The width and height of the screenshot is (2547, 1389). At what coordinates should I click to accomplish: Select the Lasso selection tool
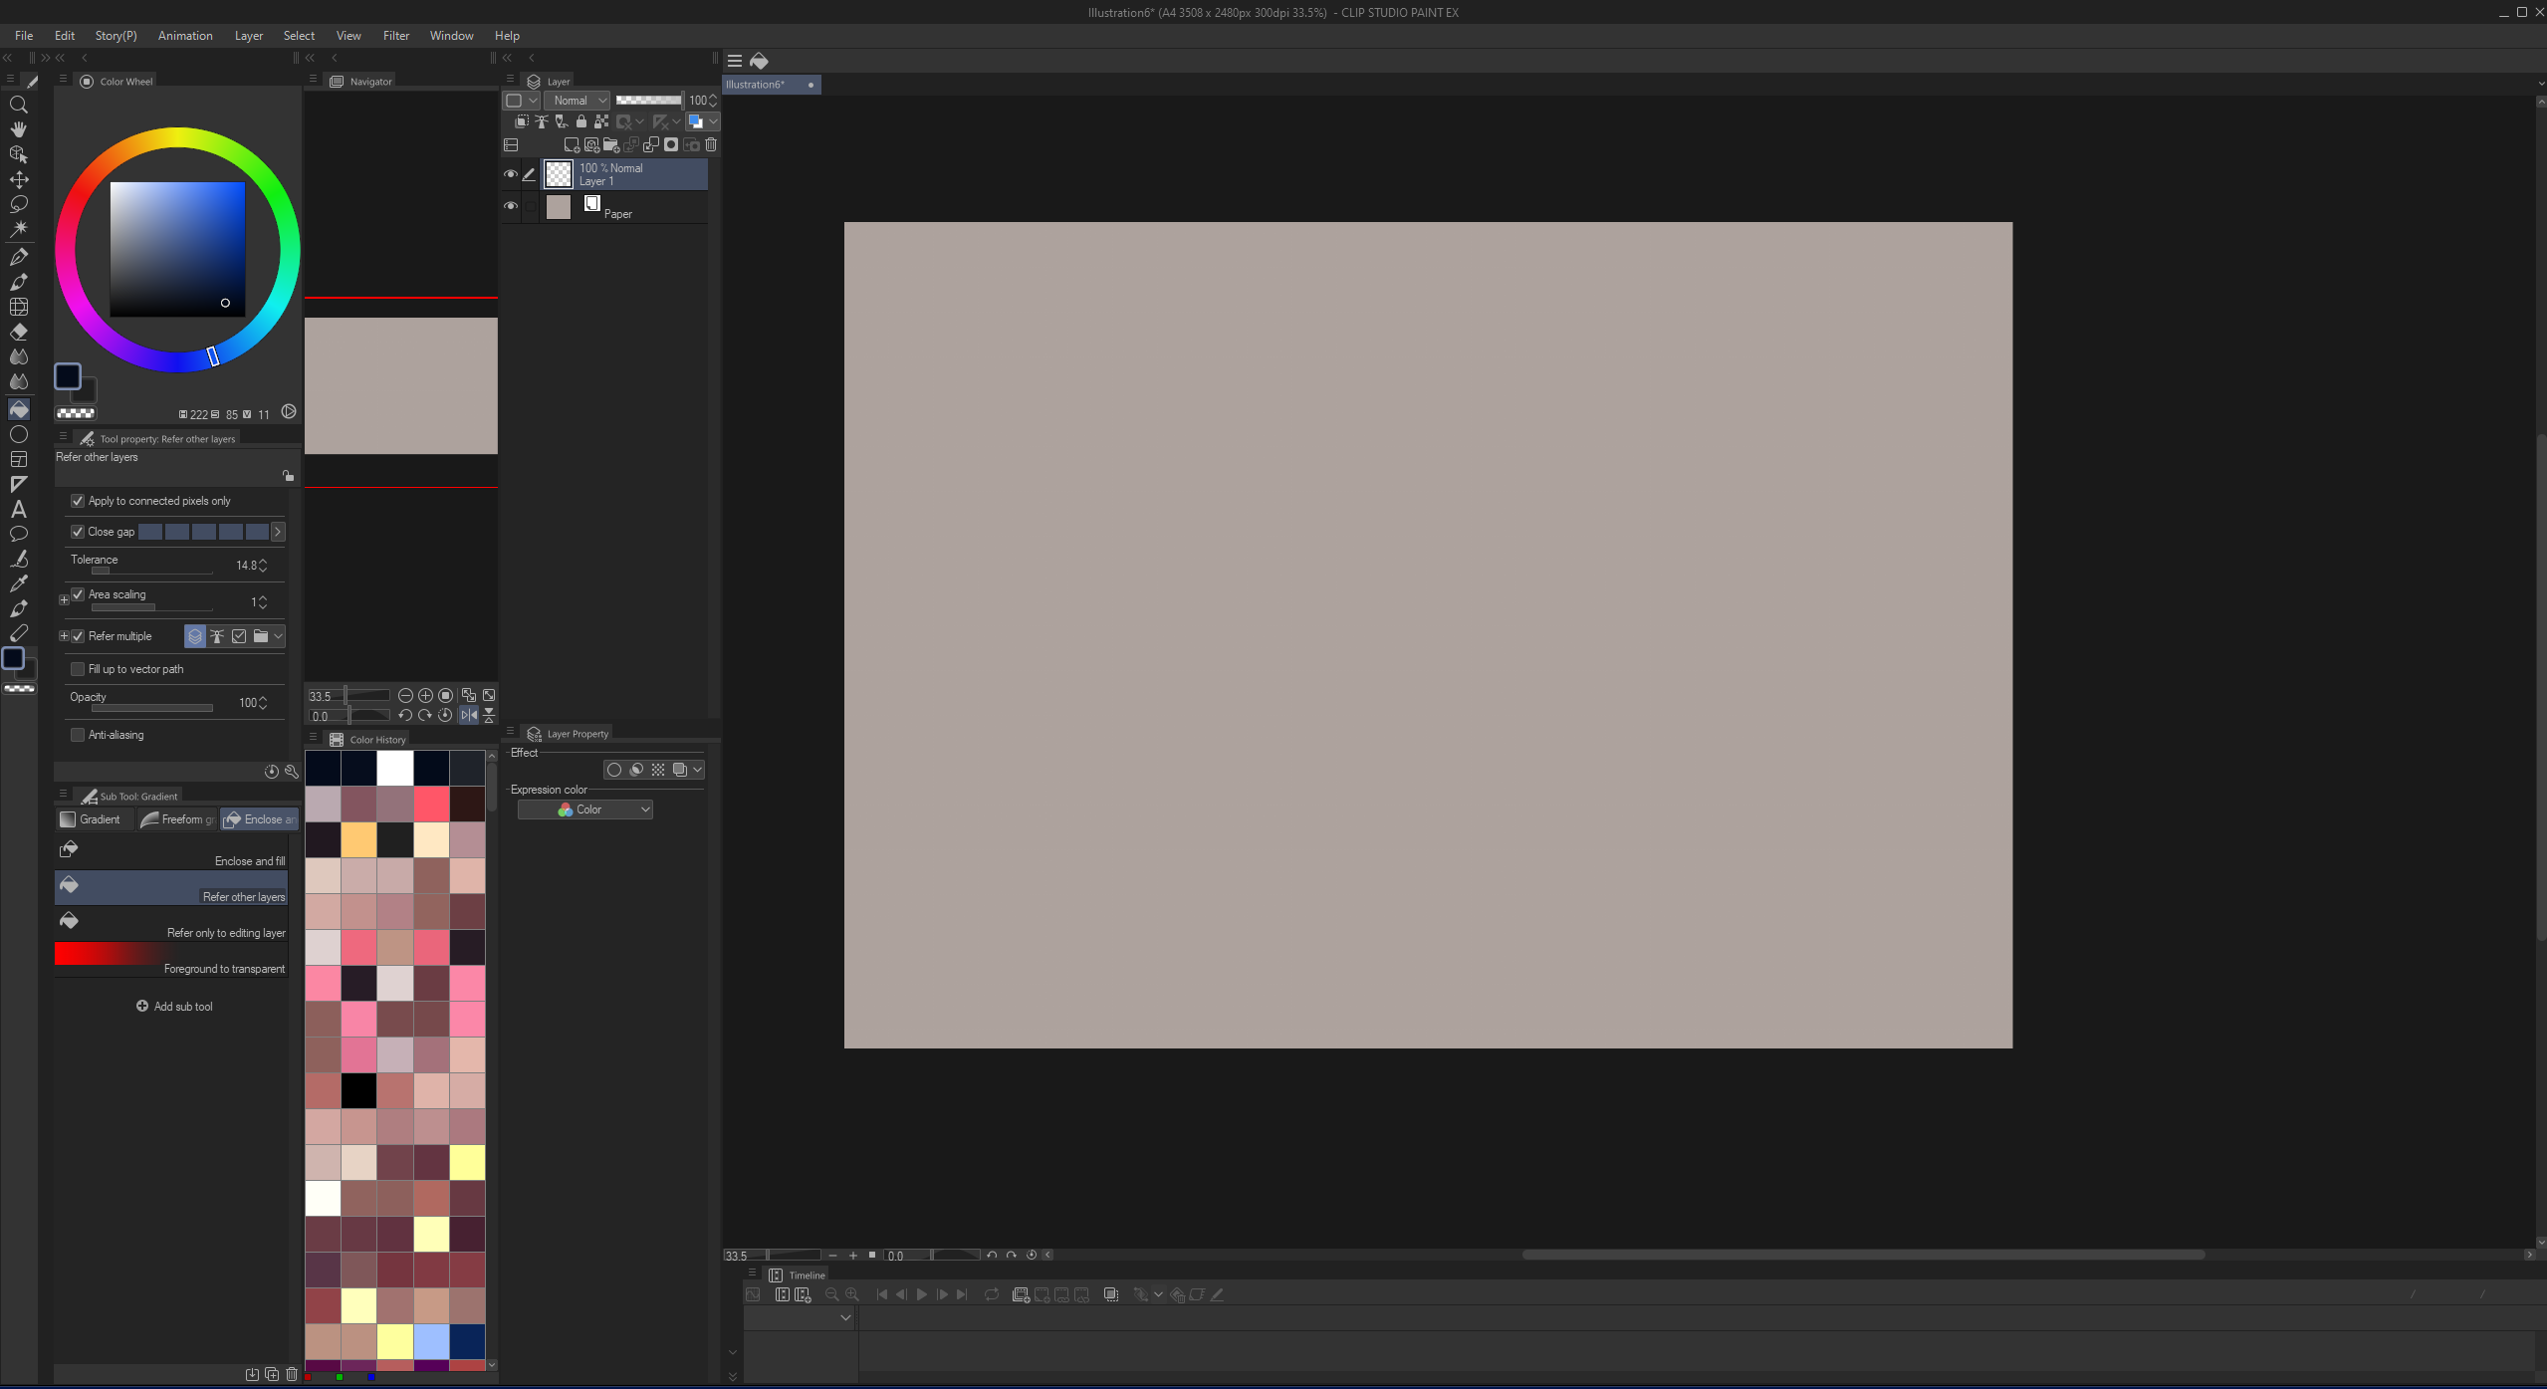tap(18, 204)
